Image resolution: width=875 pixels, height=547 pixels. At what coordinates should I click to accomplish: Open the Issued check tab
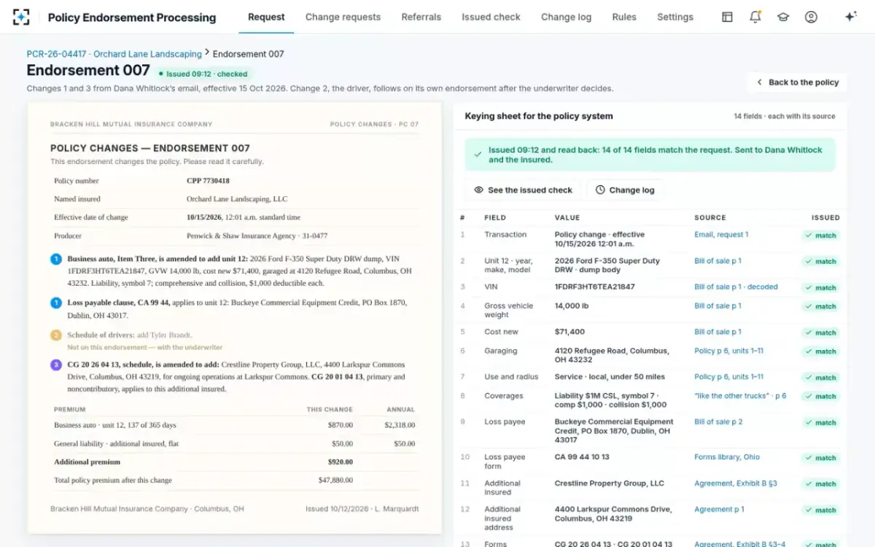(x=491, y=17)
